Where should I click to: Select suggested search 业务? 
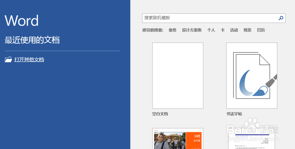(173, 30)
